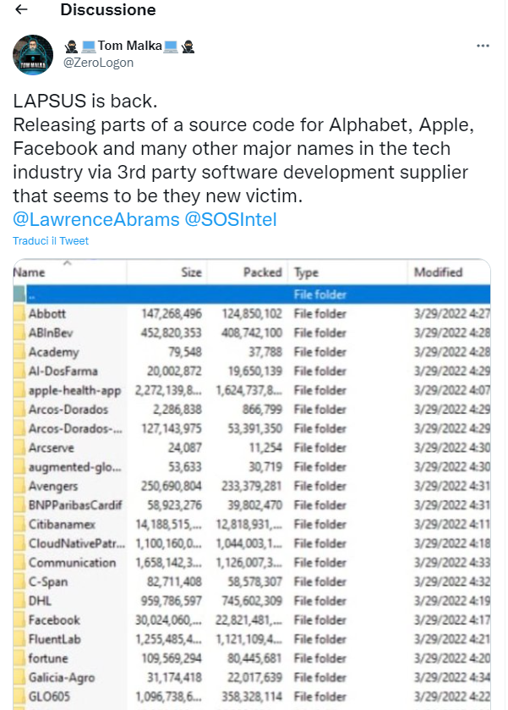Open Tom Malka's profile avatar
The width and height of the screenshot is (508, 710).
pos(34,55)
